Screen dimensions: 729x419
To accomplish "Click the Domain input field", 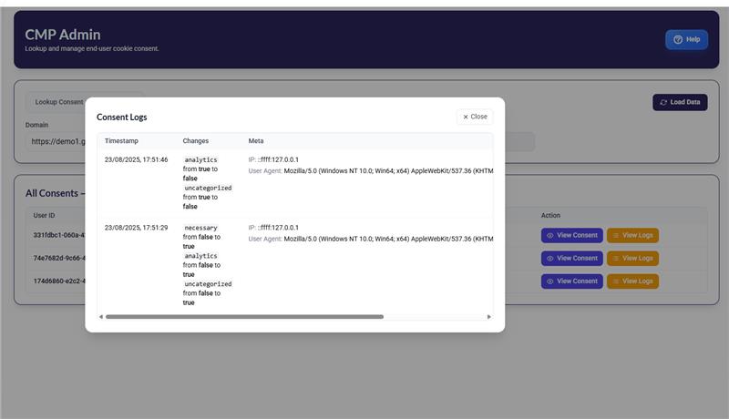I will pyautogui.click(x=55, y=141).
